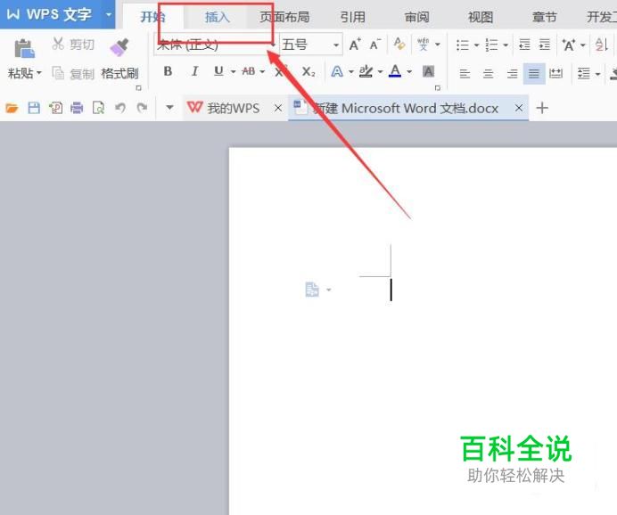Increase paragraph indent
Viewport: 617px width, 515px height.
coord(545,45)
